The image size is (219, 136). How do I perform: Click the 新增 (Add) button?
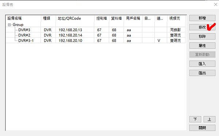pyautogui.click(x=202, y=18)
